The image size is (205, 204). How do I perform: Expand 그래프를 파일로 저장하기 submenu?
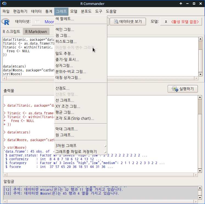[x=81, y=151]
